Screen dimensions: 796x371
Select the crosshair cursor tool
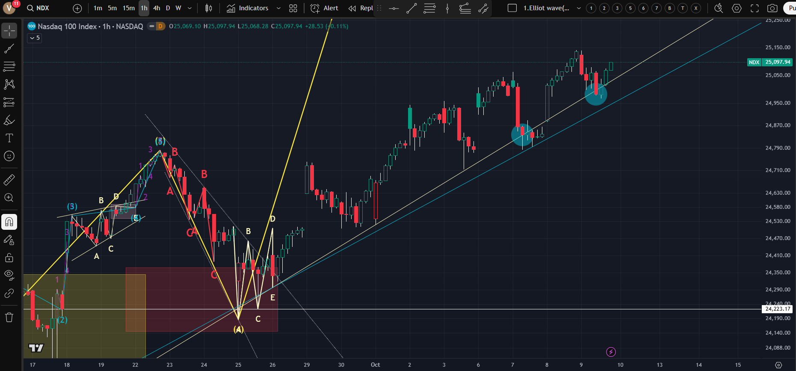pos(9,30)
